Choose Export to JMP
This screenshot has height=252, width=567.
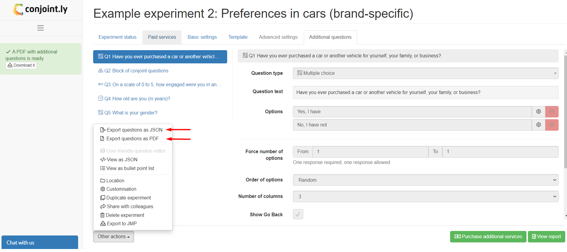click(118, 224)
